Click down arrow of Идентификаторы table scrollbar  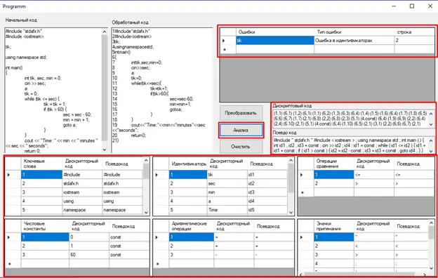coord(291,212)
